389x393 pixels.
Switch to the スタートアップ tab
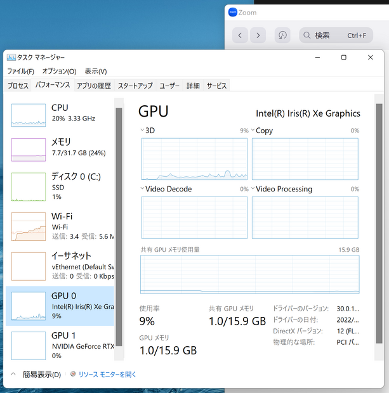pos(135,86)
